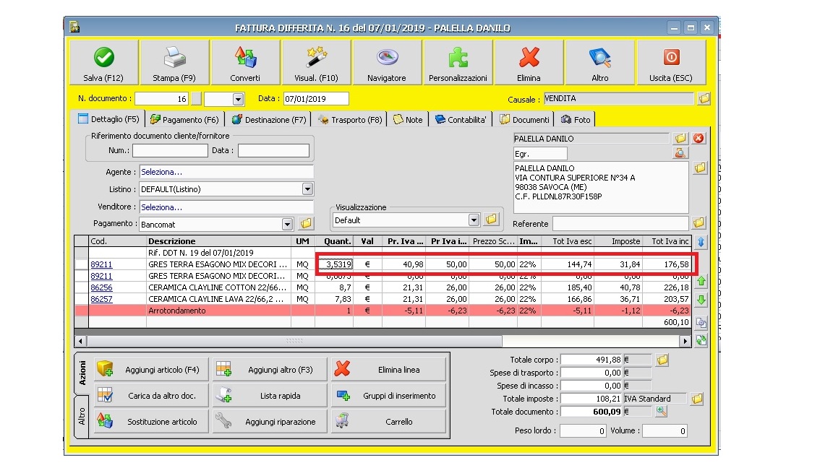This screenshot has width=833, height=468.
Task: Click grid horizontal scrollbar right arrow
Action: pos(685,341)
